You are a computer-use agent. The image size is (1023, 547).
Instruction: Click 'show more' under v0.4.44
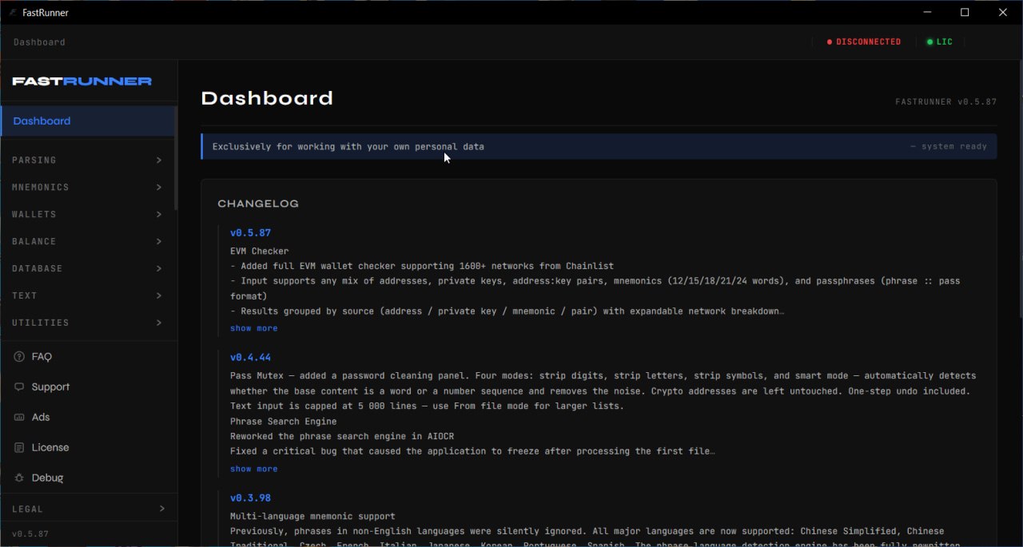254,469
